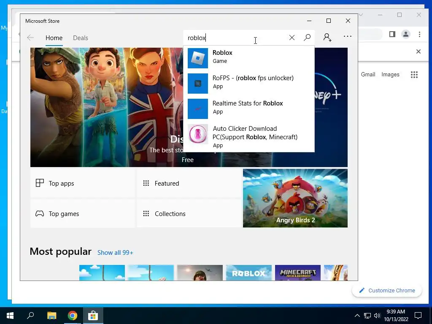This screenshot has width=432, height=324.
Task: Open Gmail link in Chrome window
Action: click(368, 74)
